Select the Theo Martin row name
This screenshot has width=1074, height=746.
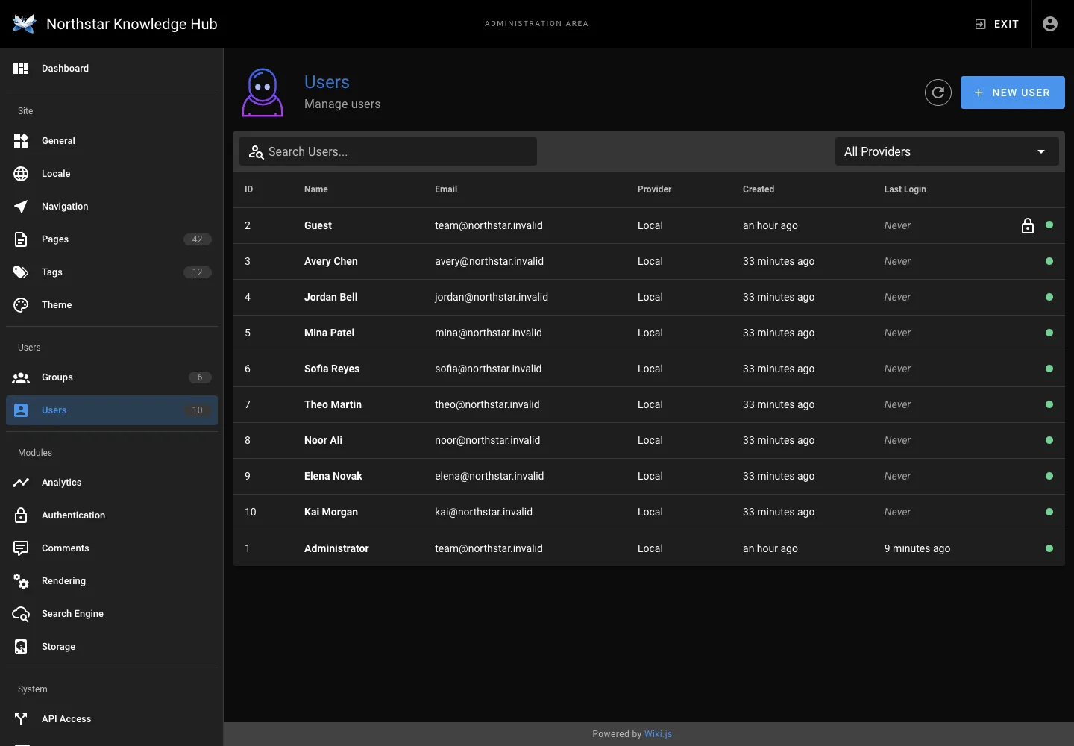(333, 404)
